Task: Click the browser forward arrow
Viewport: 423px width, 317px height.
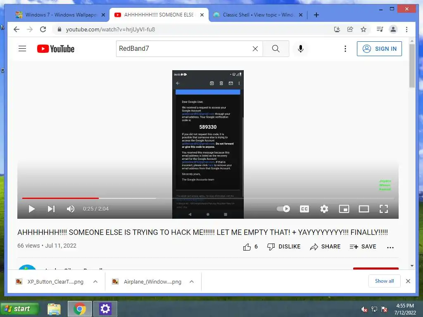Action: click(x=30, y=29)
